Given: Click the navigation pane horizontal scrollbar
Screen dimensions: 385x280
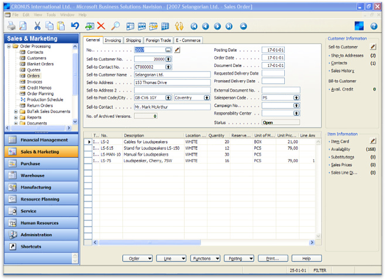Looking at the screenshot, I should click(x=38, y=128).
